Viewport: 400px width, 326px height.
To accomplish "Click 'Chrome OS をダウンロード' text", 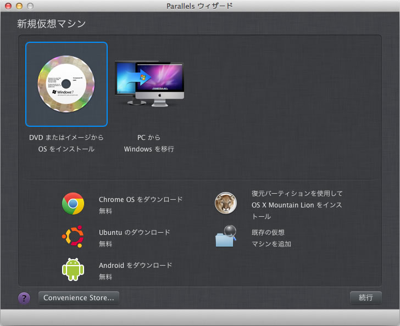I will tap(141, 199).
